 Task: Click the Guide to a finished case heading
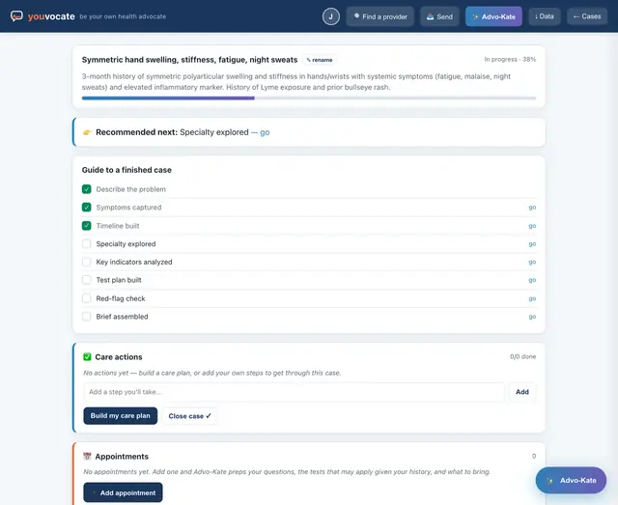[126, 170]
